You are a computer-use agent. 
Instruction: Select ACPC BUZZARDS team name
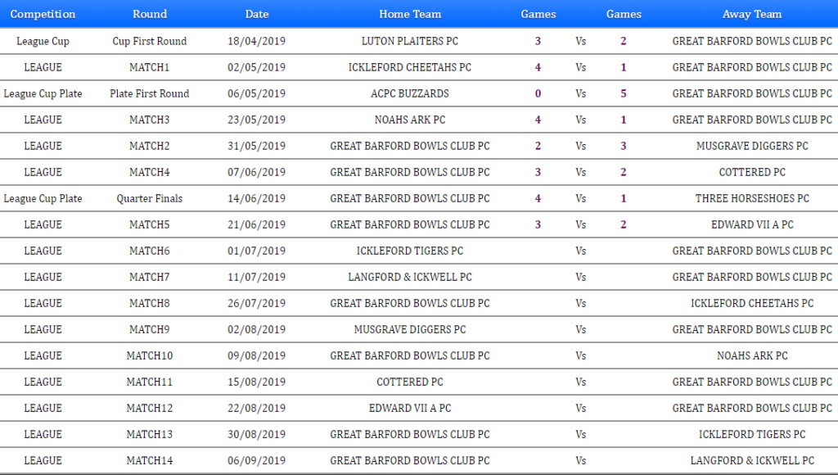coord(410,93)
